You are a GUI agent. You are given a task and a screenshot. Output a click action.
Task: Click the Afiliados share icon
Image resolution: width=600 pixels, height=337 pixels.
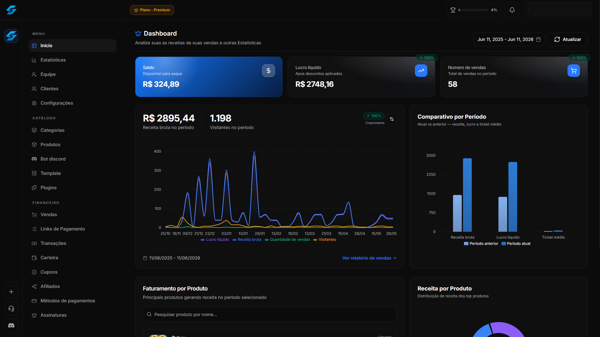point(34,286)
